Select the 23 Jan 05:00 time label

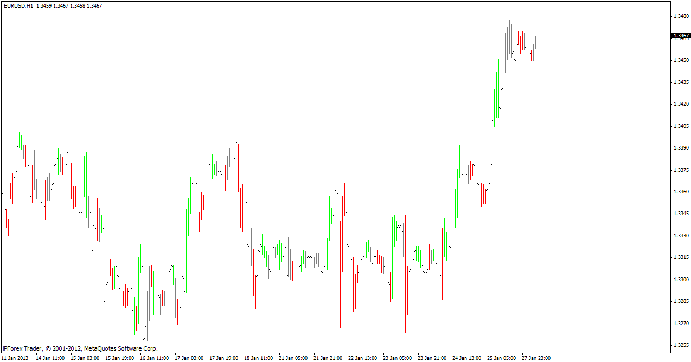[397, 358]
